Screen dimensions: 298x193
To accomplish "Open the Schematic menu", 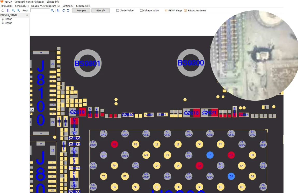I will click(x=22, y=6).
